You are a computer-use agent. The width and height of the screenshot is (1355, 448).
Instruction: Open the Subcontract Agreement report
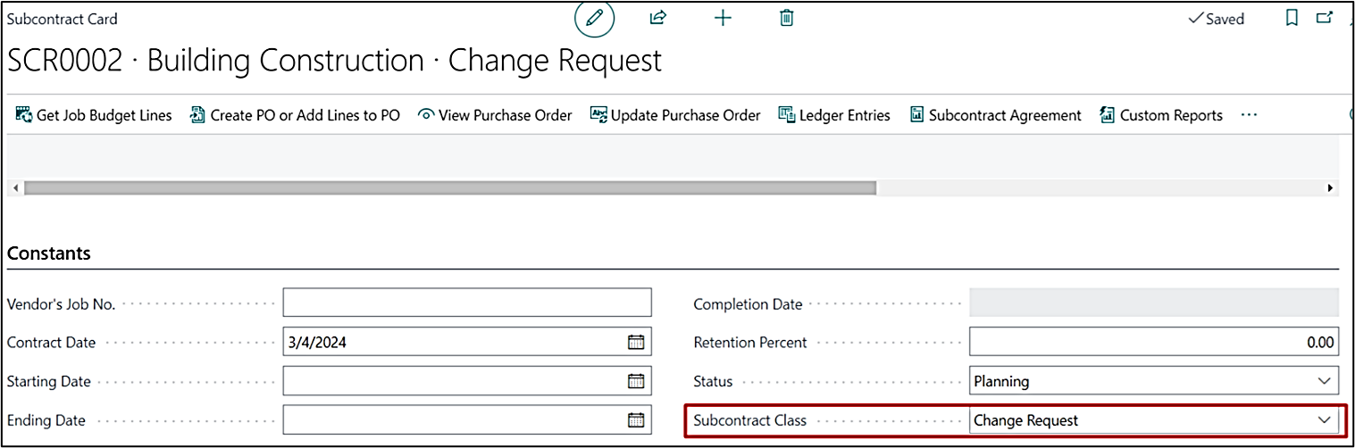[995, 115]
